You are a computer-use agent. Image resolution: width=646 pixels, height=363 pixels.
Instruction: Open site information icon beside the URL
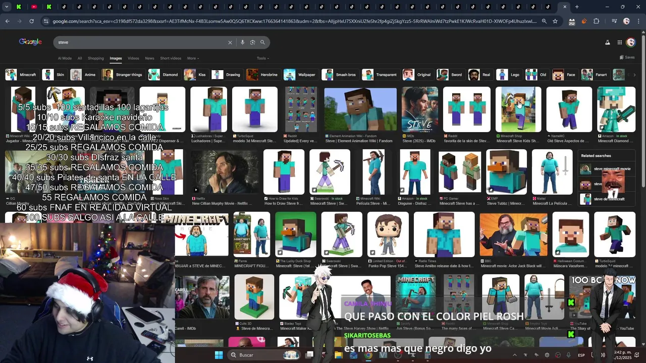tap(46, 21)
